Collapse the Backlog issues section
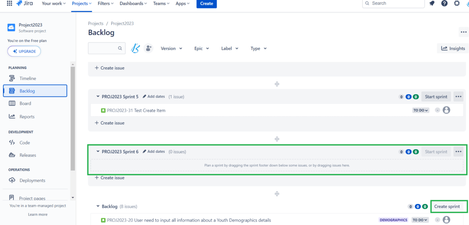 (x=98, y=206)
